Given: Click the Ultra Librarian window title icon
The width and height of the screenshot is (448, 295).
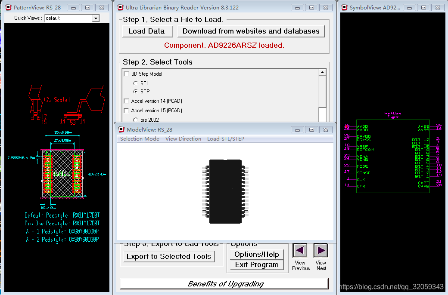Looking at the screenshot, I should [121, 7].
